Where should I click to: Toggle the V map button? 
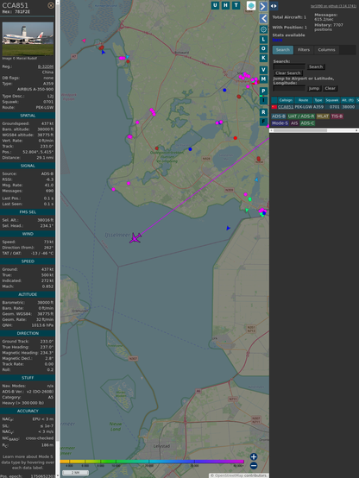[263, 70]
